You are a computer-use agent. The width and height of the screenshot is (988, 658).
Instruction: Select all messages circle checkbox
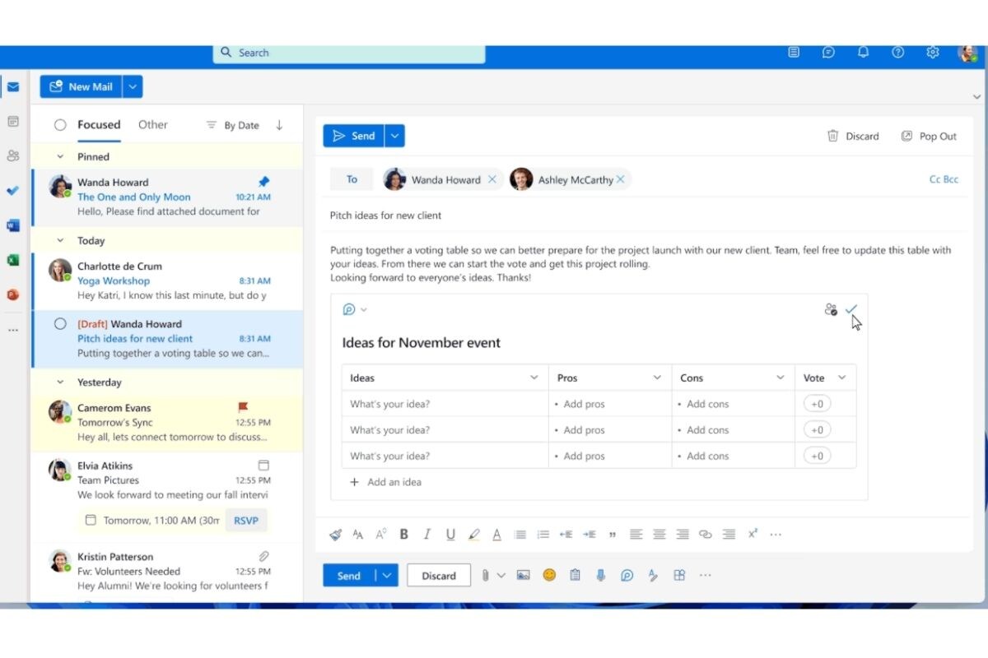click(x=60, y=125)
